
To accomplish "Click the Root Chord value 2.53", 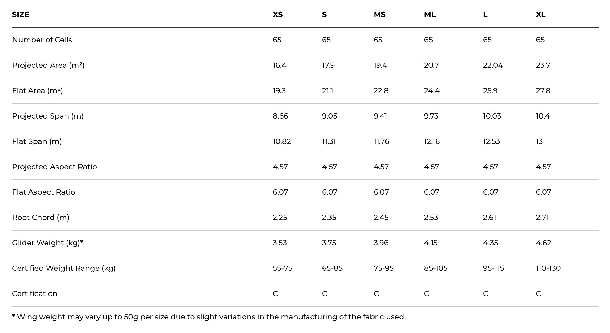I will pyautogui.click(x=431, y=218).
